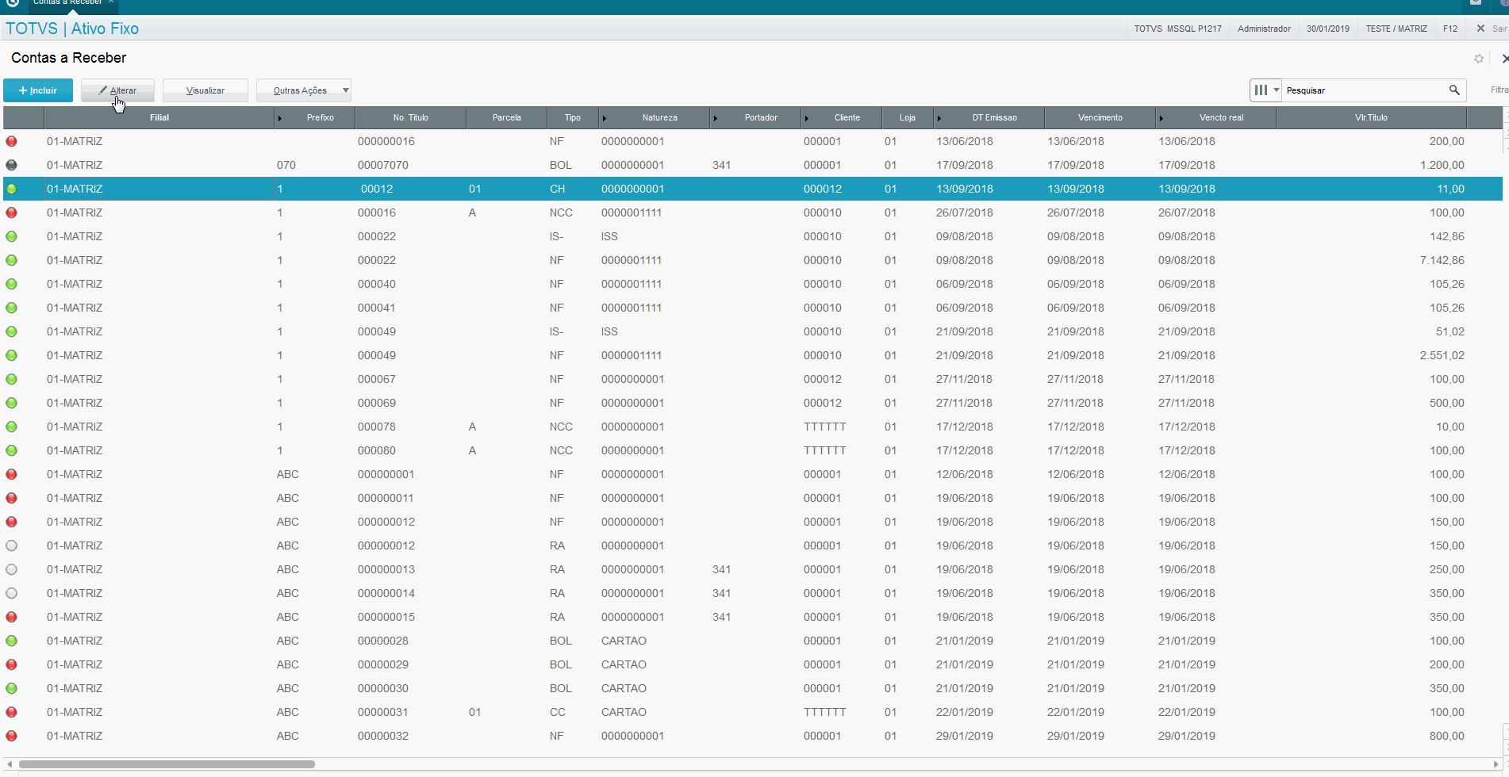Screen dimensions: 1509x777
Task: Click green status icon of selected título 00012
Action: point(12,189)
